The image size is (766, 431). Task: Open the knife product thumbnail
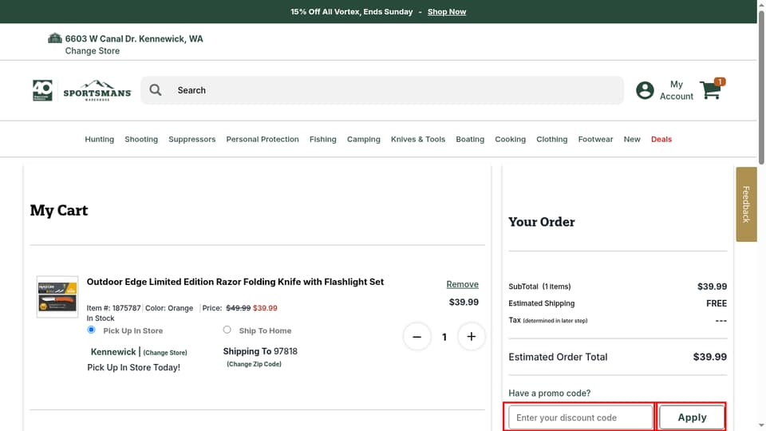57,297
